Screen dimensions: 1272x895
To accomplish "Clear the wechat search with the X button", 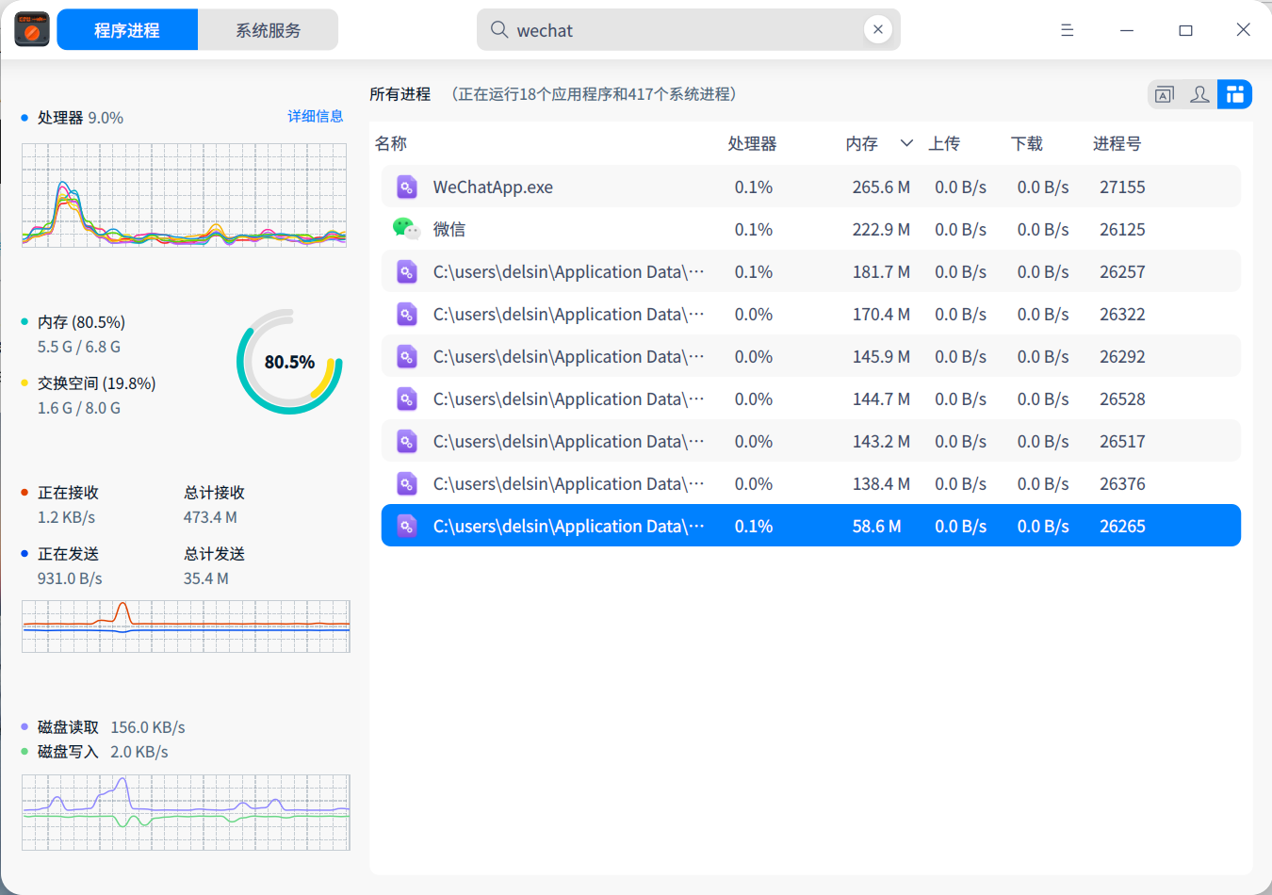I will [877, 29].
